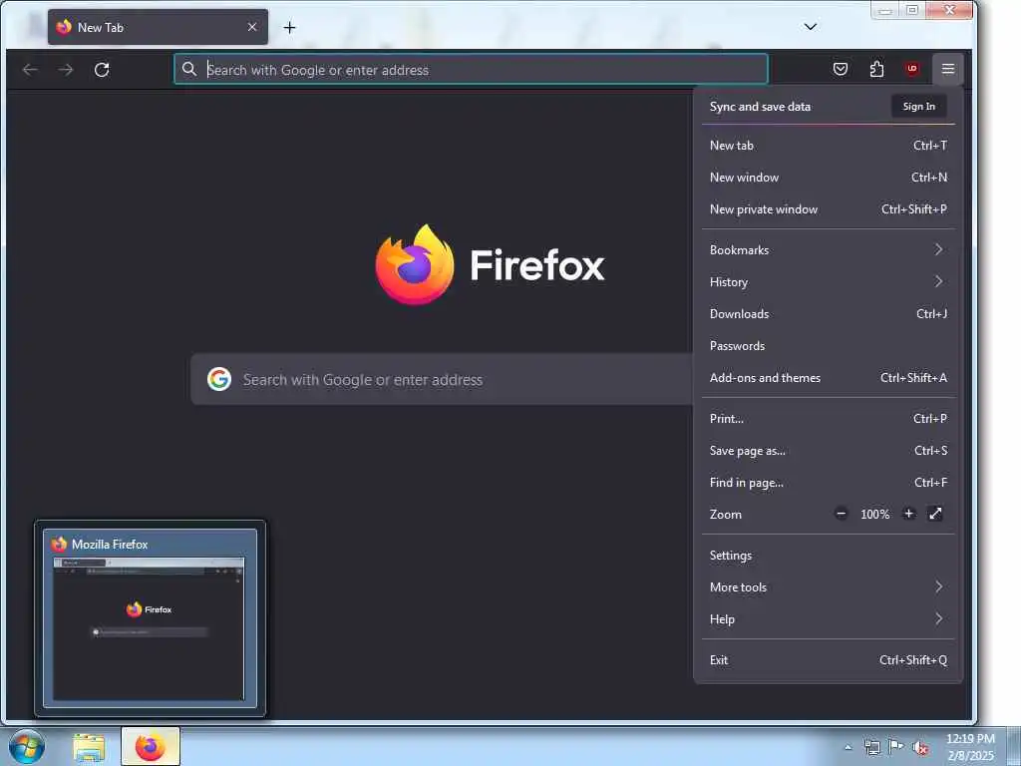Open Windows Explorer from the taskbar
The width and height of the screenshot is (1021, 766).
[x=89, y=747]
